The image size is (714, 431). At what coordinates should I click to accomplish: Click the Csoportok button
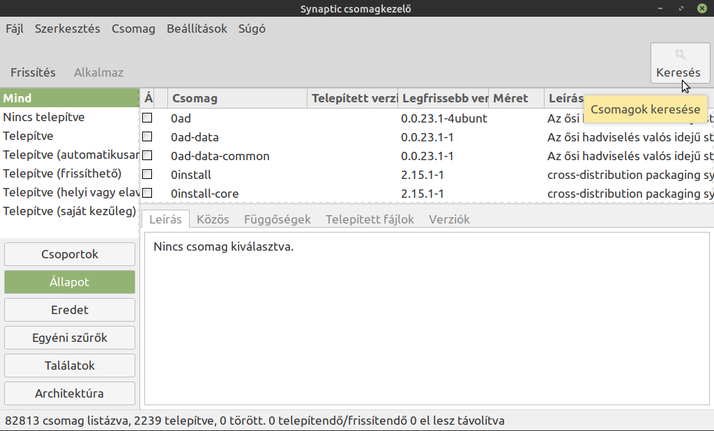coord(70,254)
